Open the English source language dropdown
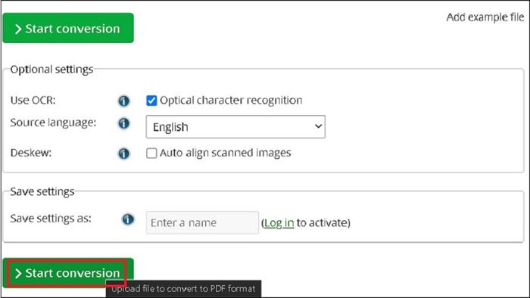This screenshot has height=298, width=530. tap(235, 127)
